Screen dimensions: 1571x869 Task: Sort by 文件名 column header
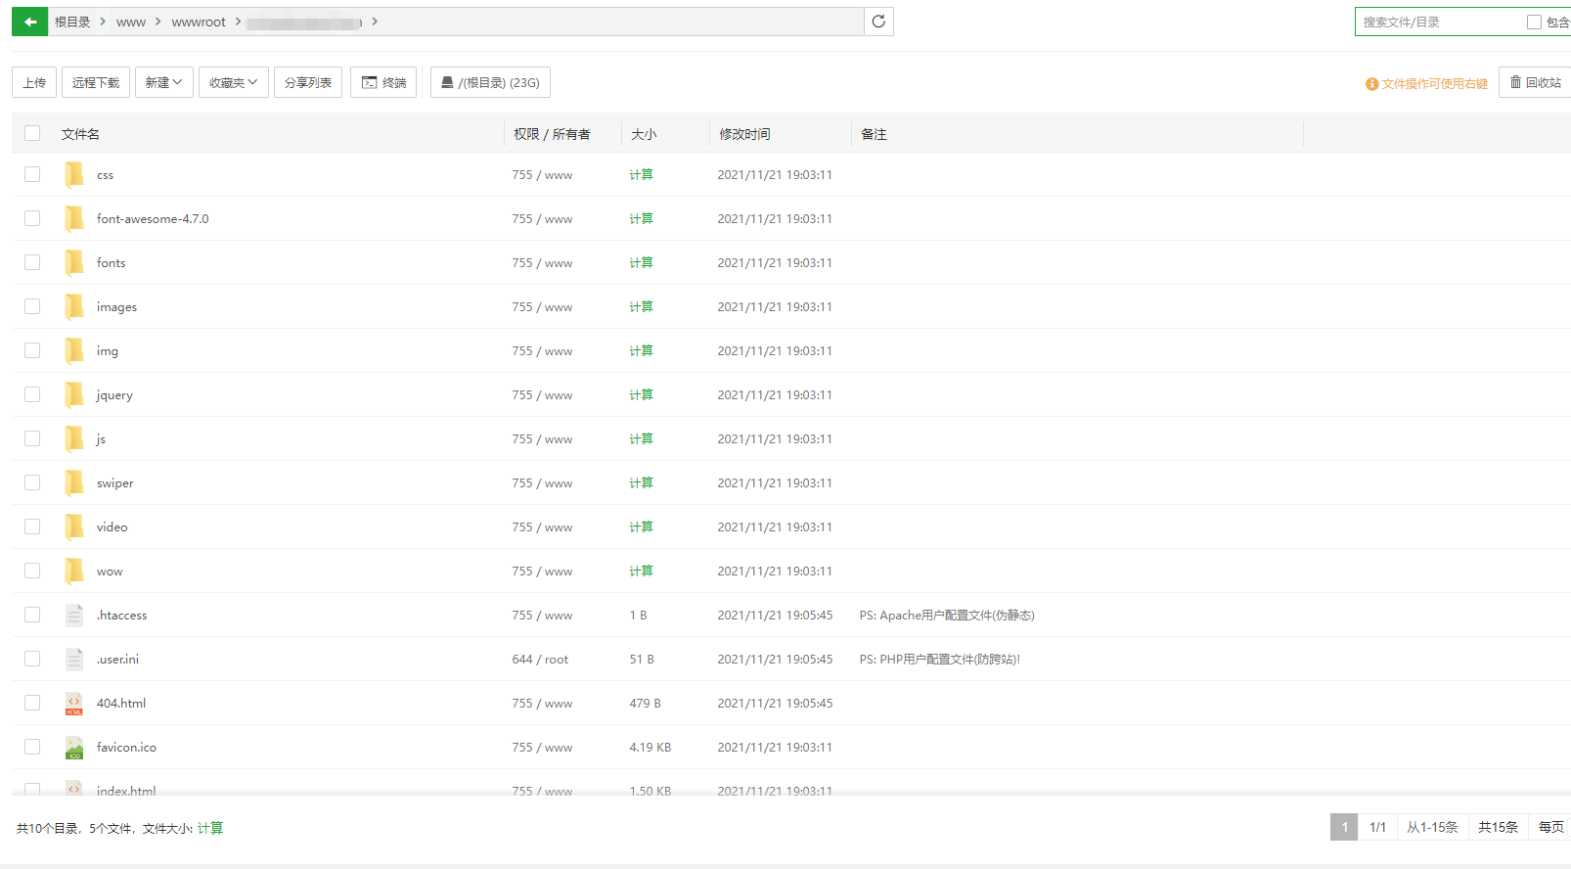pos(80,134)
